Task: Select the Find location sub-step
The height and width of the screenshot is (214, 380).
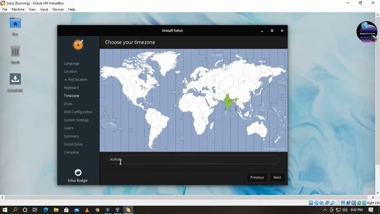Action: pyautogui.click(x=75, y=80)
